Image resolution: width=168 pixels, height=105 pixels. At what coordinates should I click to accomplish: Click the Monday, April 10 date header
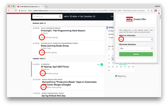pos(39,23)
